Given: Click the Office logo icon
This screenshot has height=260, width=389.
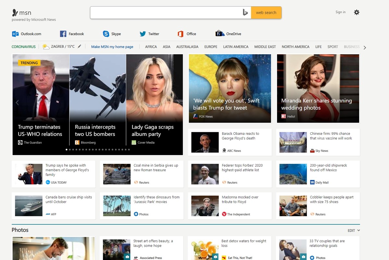Looking at the screenshot, I should coord(181,34).
